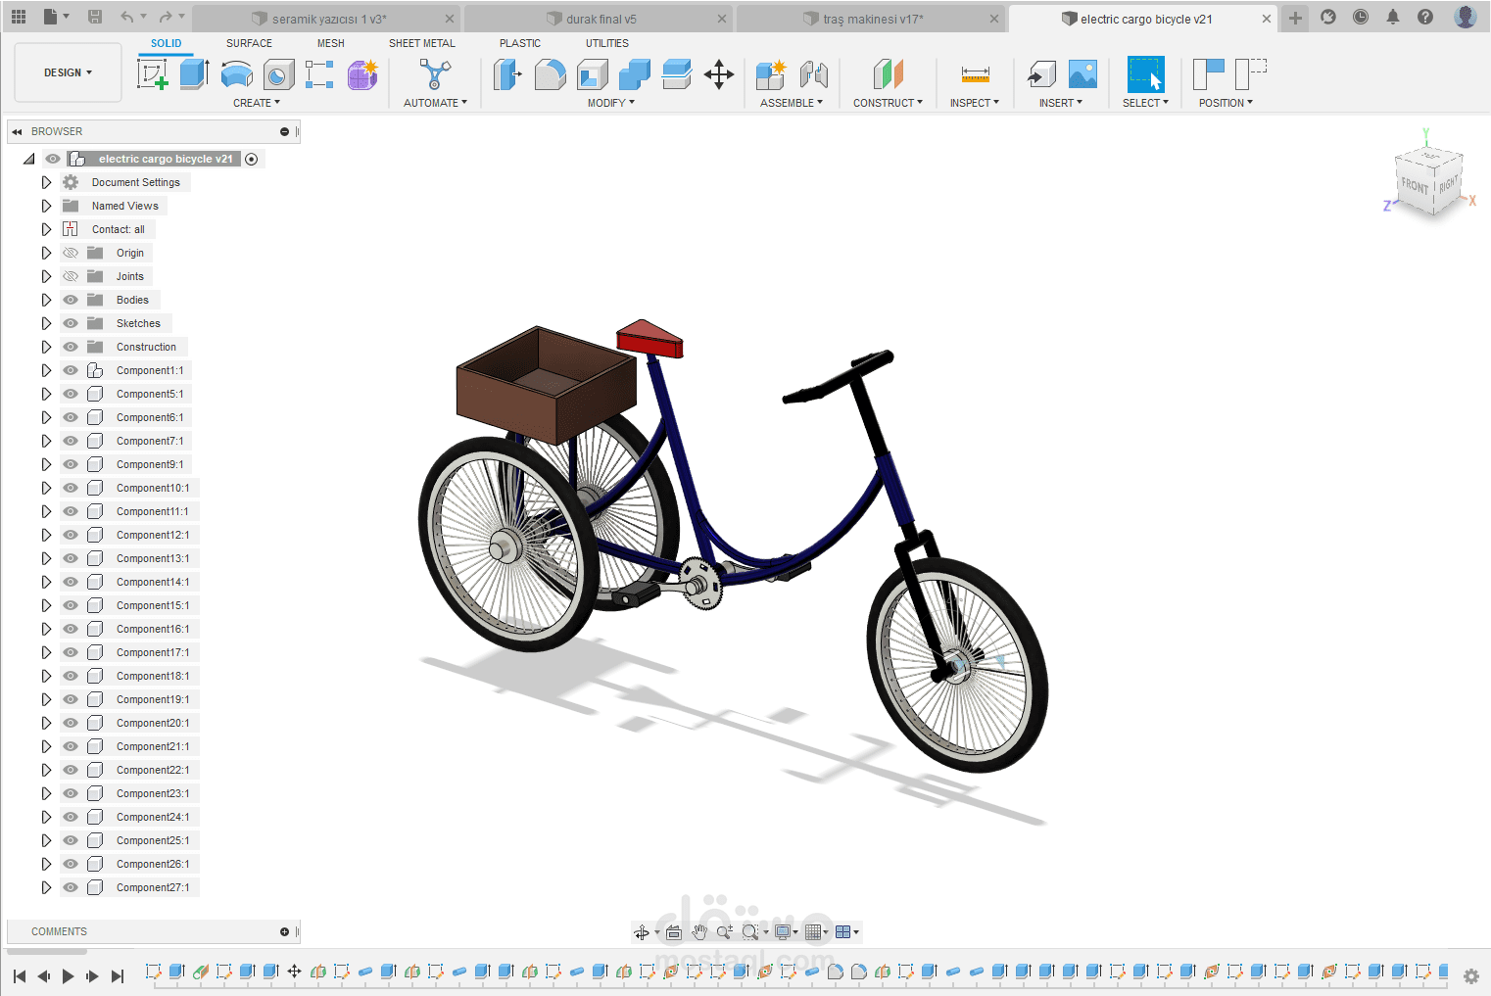Open the Automate fork icon
This screenshot has width=1491, height=996.
(435, 74)
